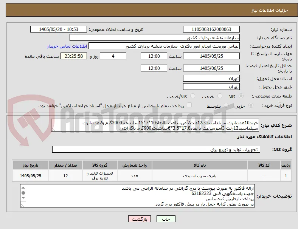Viewport: 298px width, 229px height.
Task: Select the کالا/خدمت category radio button
Action: point(193,96)
